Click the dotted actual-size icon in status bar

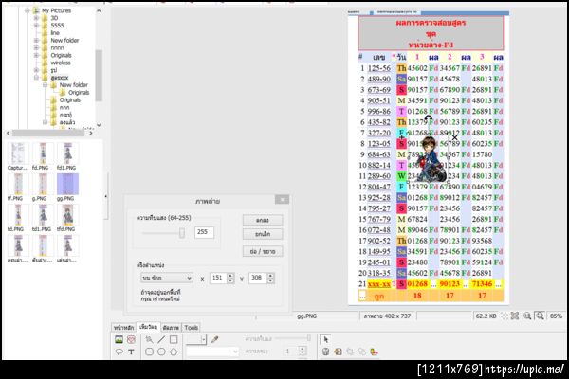tap(505, 316)
